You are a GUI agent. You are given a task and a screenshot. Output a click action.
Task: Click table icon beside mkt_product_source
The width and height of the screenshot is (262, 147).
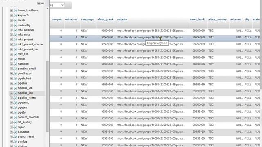[x=16, y=45]
